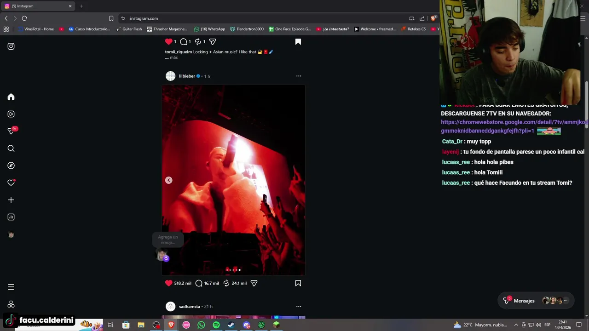
Task: Reload the Instagram page
Action: pyautogui.click(x=24, y=18)
